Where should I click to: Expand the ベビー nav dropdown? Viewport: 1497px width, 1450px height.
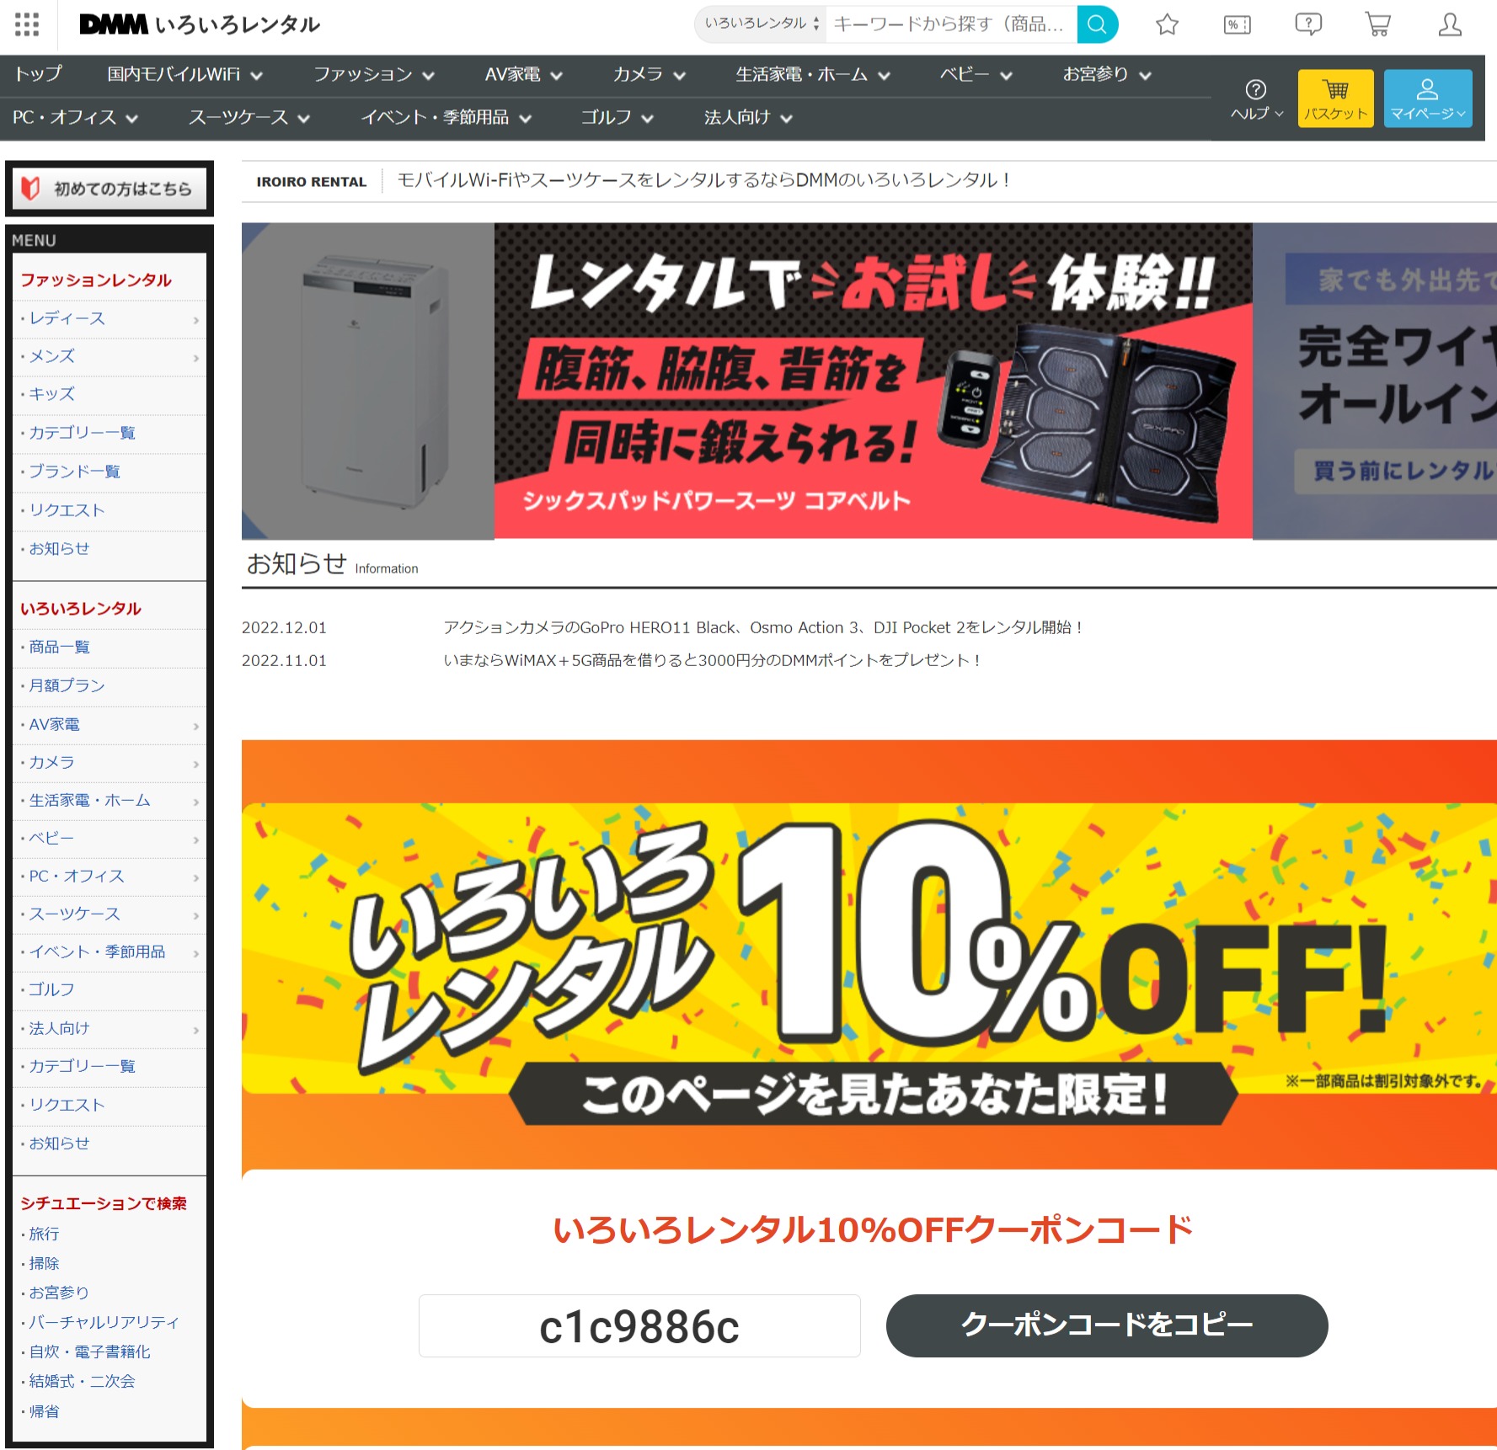(976, 75)
